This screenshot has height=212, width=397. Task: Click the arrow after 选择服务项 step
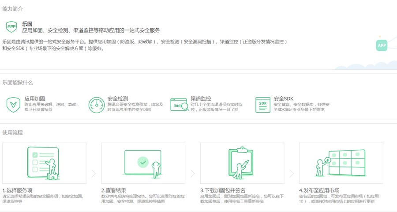[x=94, y=174]
